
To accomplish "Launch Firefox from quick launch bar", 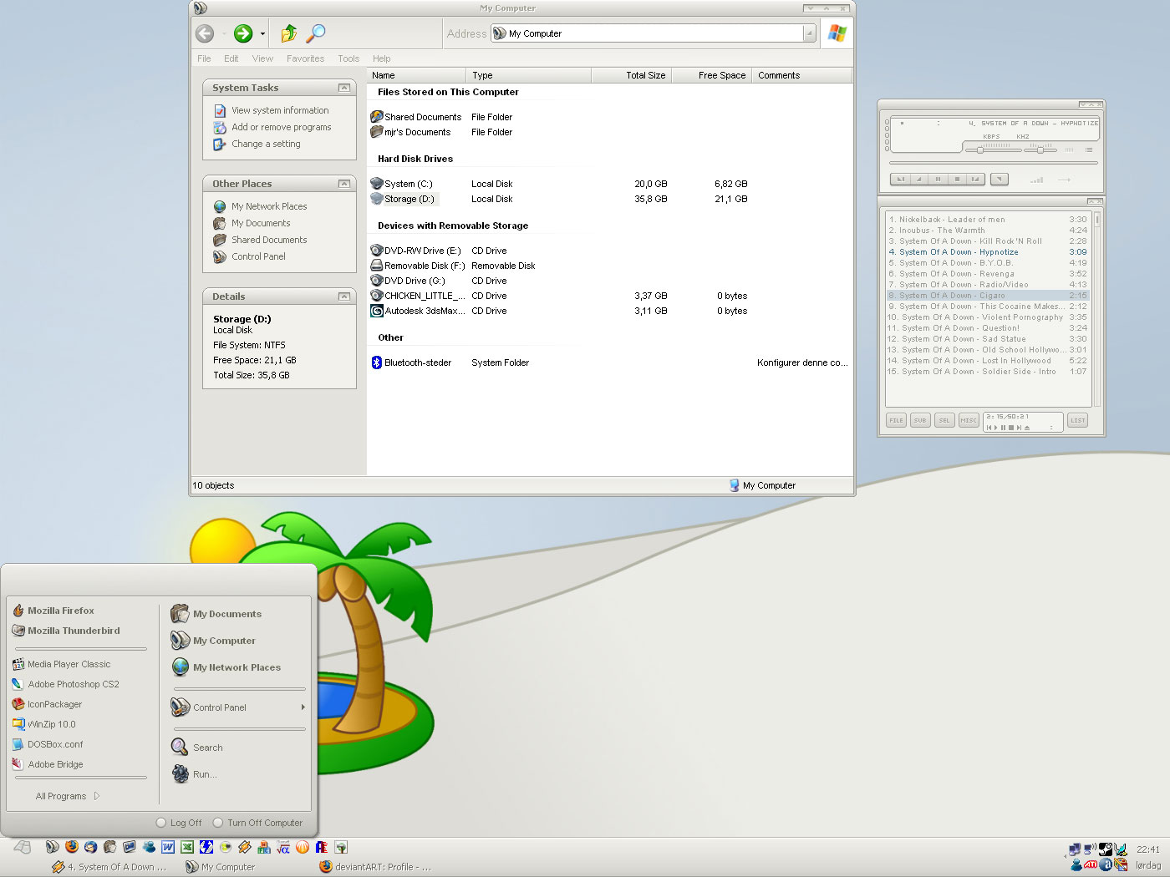I will [72, 847].
